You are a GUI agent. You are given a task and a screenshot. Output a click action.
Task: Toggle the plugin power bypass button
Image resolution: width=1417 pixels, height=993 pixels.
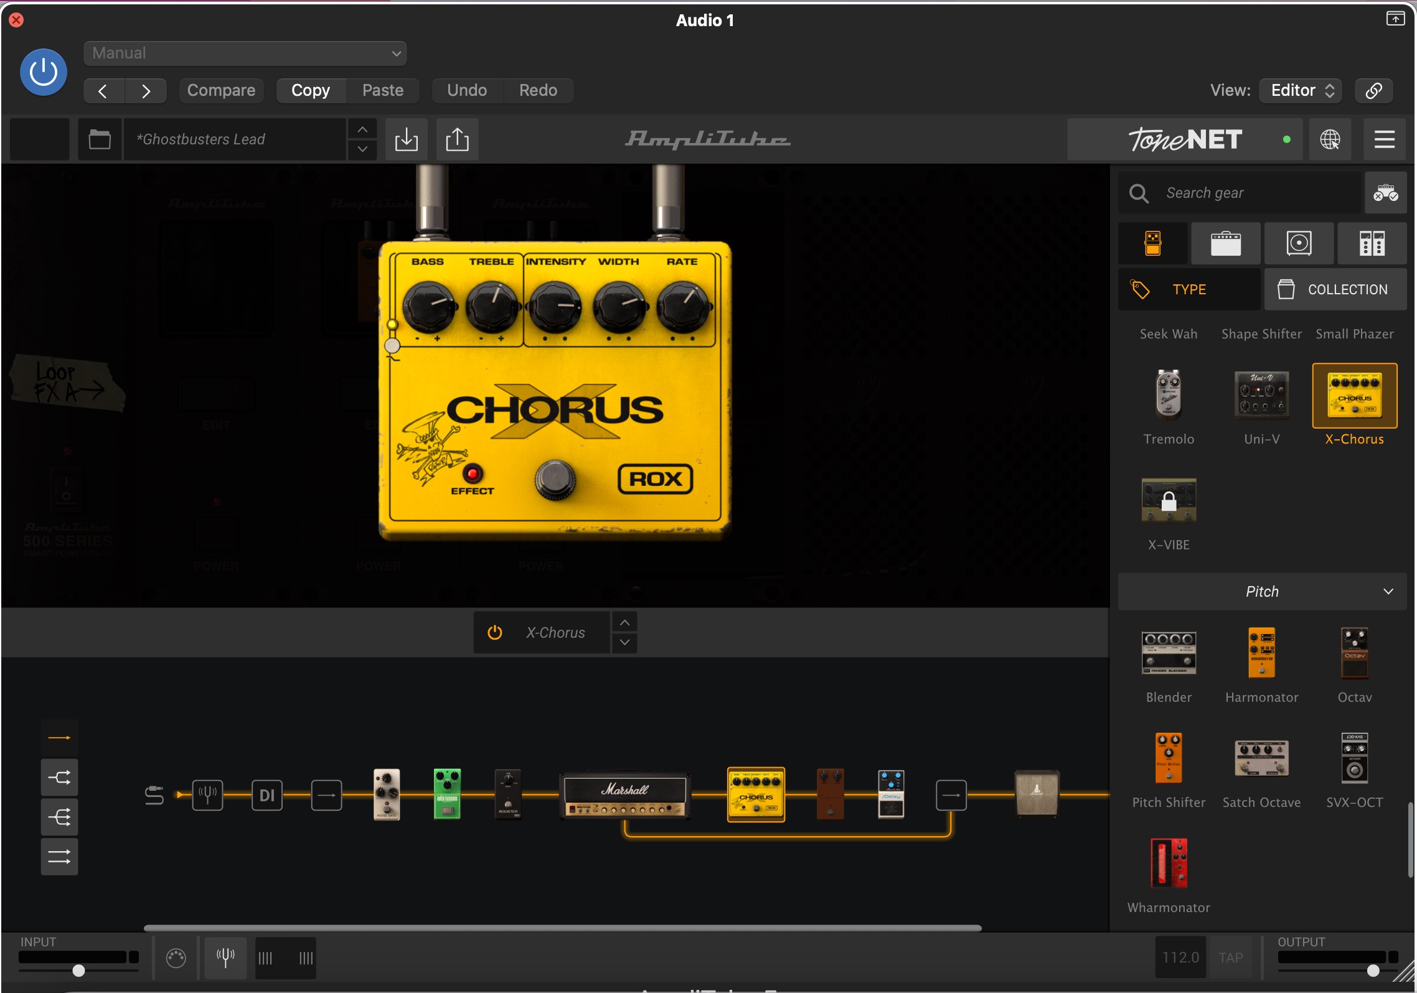click(44, 72)
